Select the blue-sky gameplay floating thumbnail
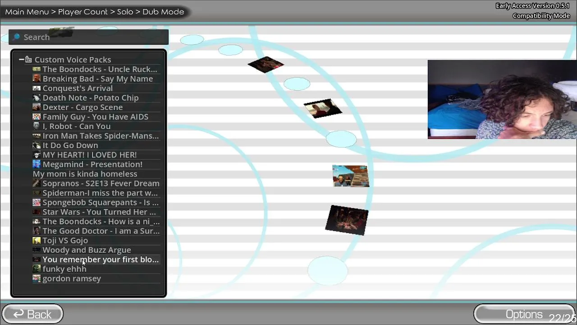The width and height of the screenshot is (577, 325). [351, 176]
